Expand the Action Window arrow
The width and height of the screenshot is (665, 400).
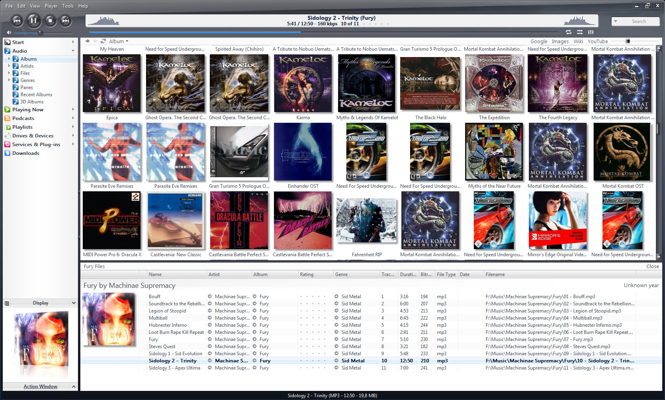click(74, 387)
